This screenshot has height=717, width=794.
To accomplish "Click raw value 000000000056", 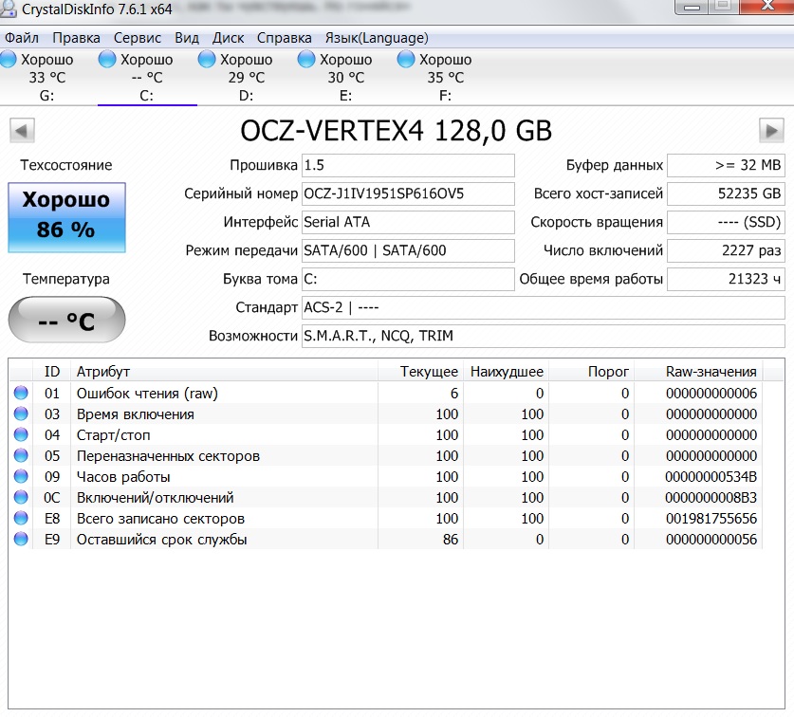I will (x=711, y=540).
